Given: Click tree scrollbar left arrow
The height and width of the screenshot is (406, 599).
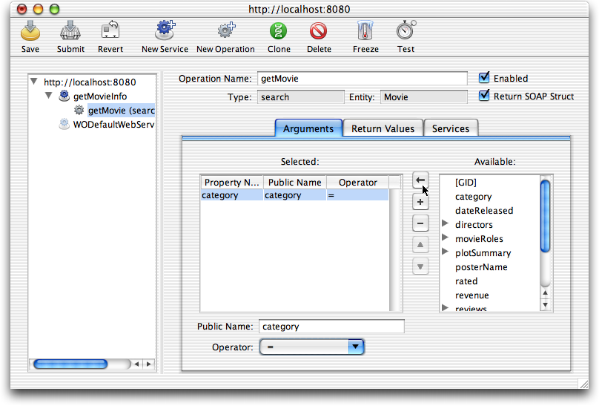Looking at the screenshot, I should [x=136, y=364].
